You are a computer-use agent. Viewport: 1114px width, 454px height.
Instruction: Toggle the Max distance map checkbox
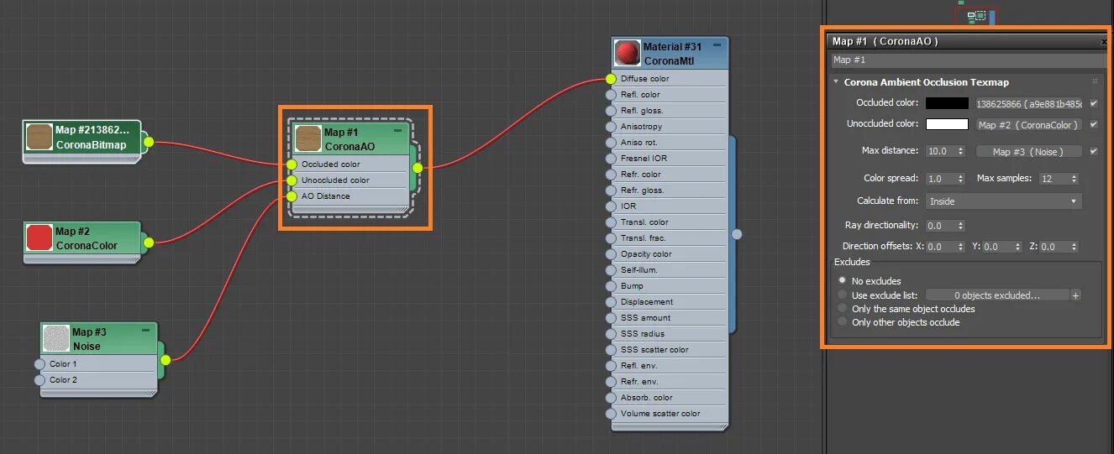pyautogui.click(x=1093, y=152)
